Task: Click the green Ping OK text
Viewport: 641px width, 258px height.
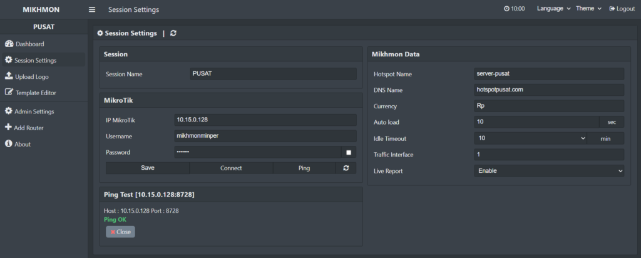Action: [x=115, y=220]
